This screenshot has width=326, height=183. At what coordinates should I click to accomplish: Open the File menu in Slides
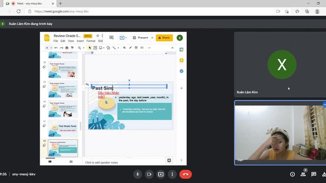point(56,41)
